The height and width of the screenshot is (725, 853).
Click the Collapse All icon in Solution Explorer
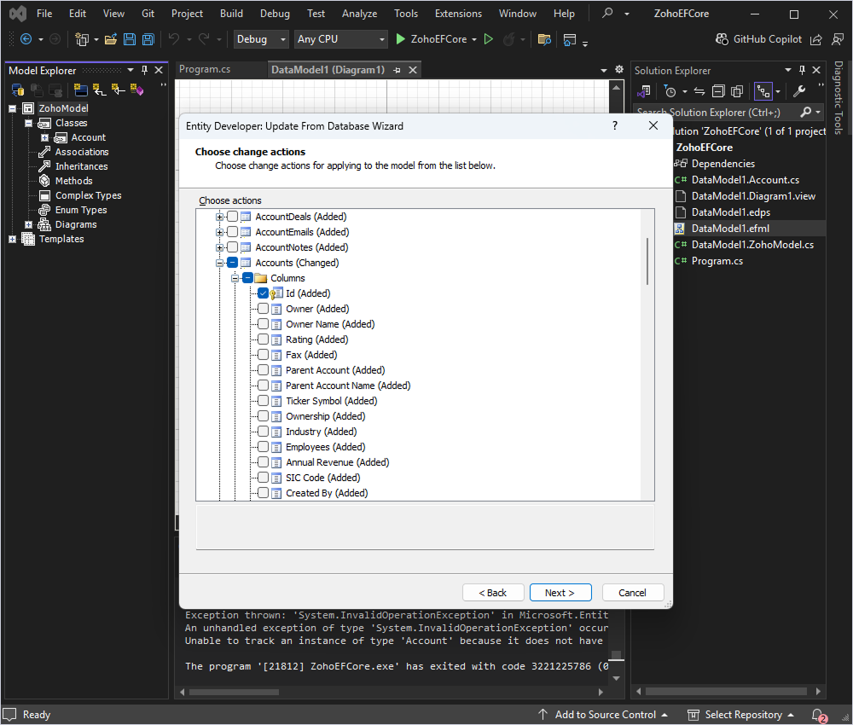point(718,91)
